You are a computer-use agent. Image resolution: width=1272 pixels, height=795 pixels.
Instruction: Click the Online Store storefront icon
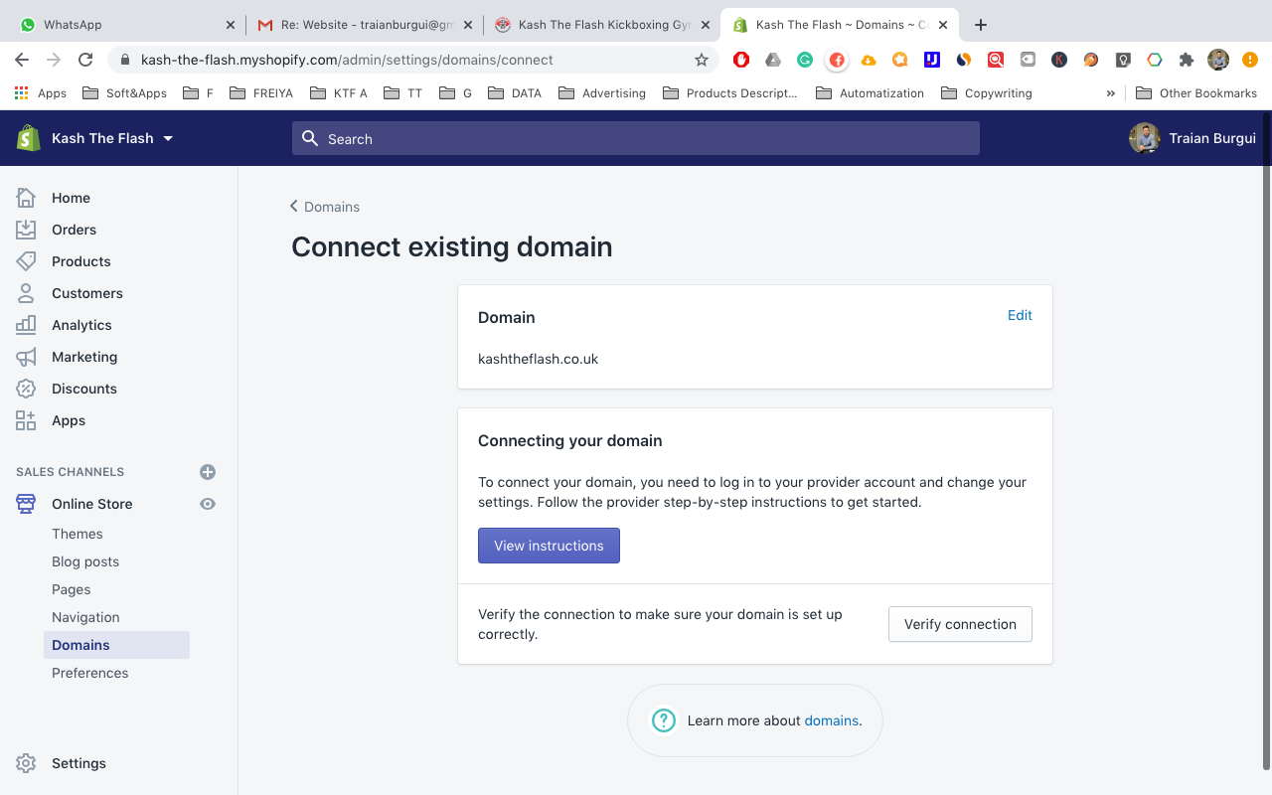click(26, 504)
